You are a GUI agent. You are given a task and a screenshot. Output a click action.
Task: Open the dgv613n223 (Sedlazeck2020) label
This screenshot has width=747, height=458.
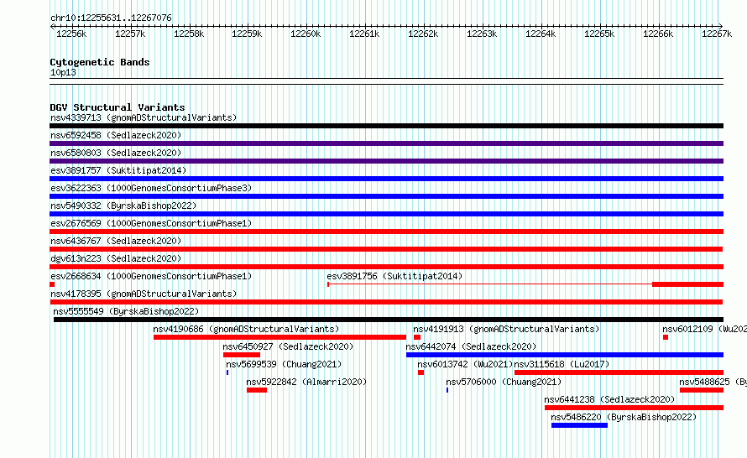tap(116, 258)
